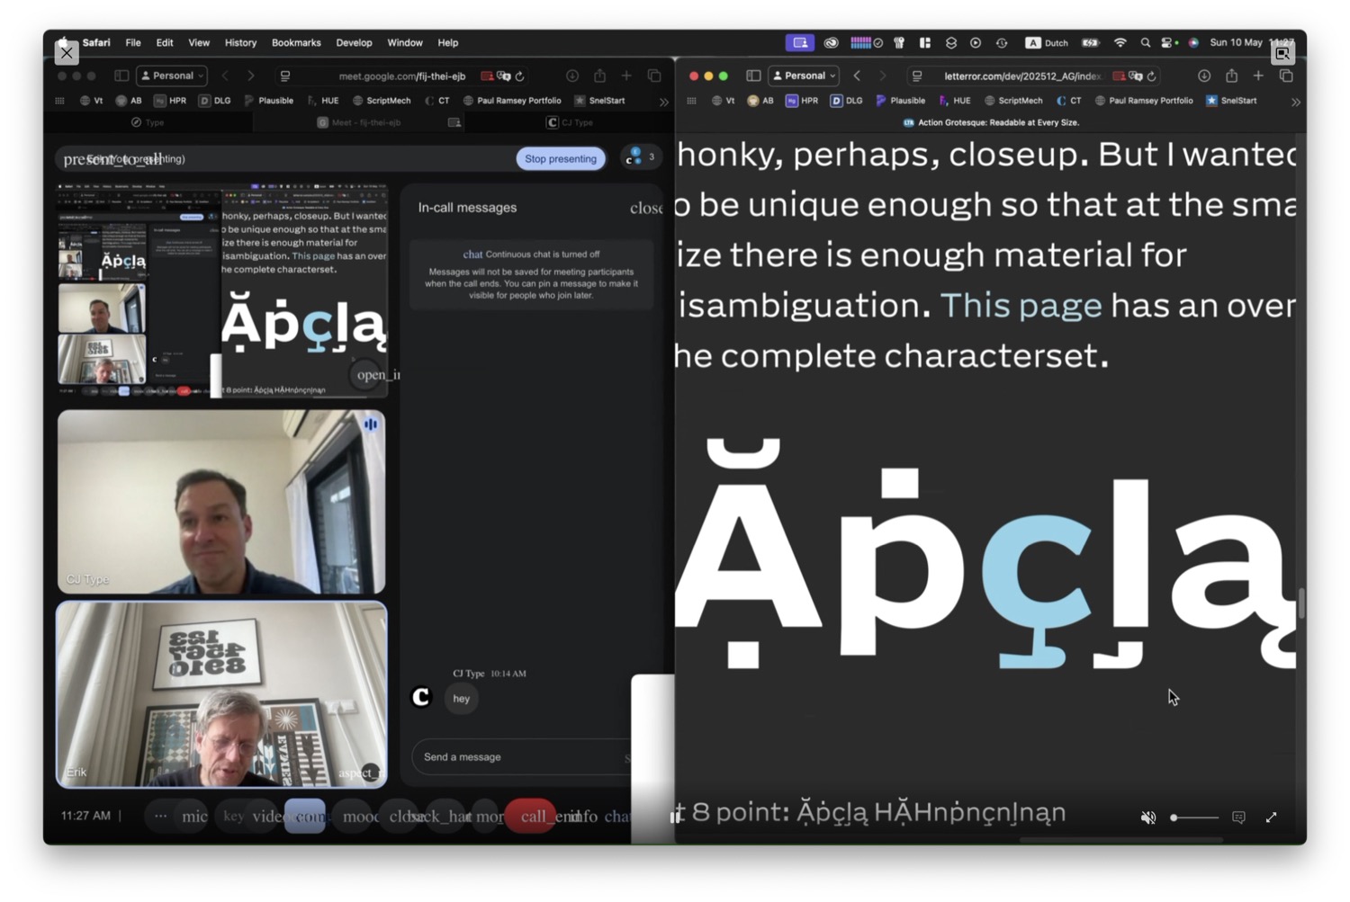Click the meet.google.com address bar
This screenshot has height=902, width=1350.
click(x=402, y=76)
